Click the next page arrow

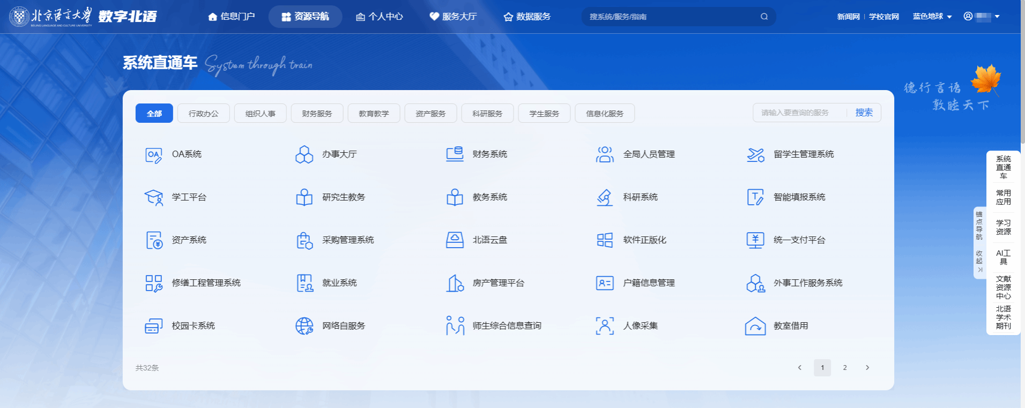click(867, 368)
